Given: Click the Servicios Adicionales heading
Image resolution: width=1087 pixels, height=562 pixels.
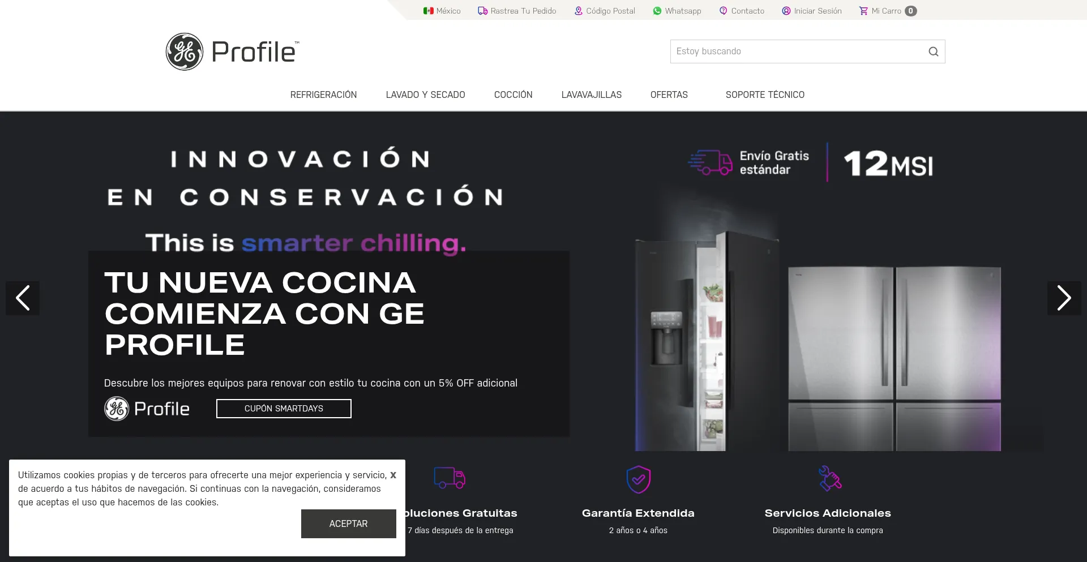Looking at the screenshot, I should pyautogui.click(x=828, y=513).
